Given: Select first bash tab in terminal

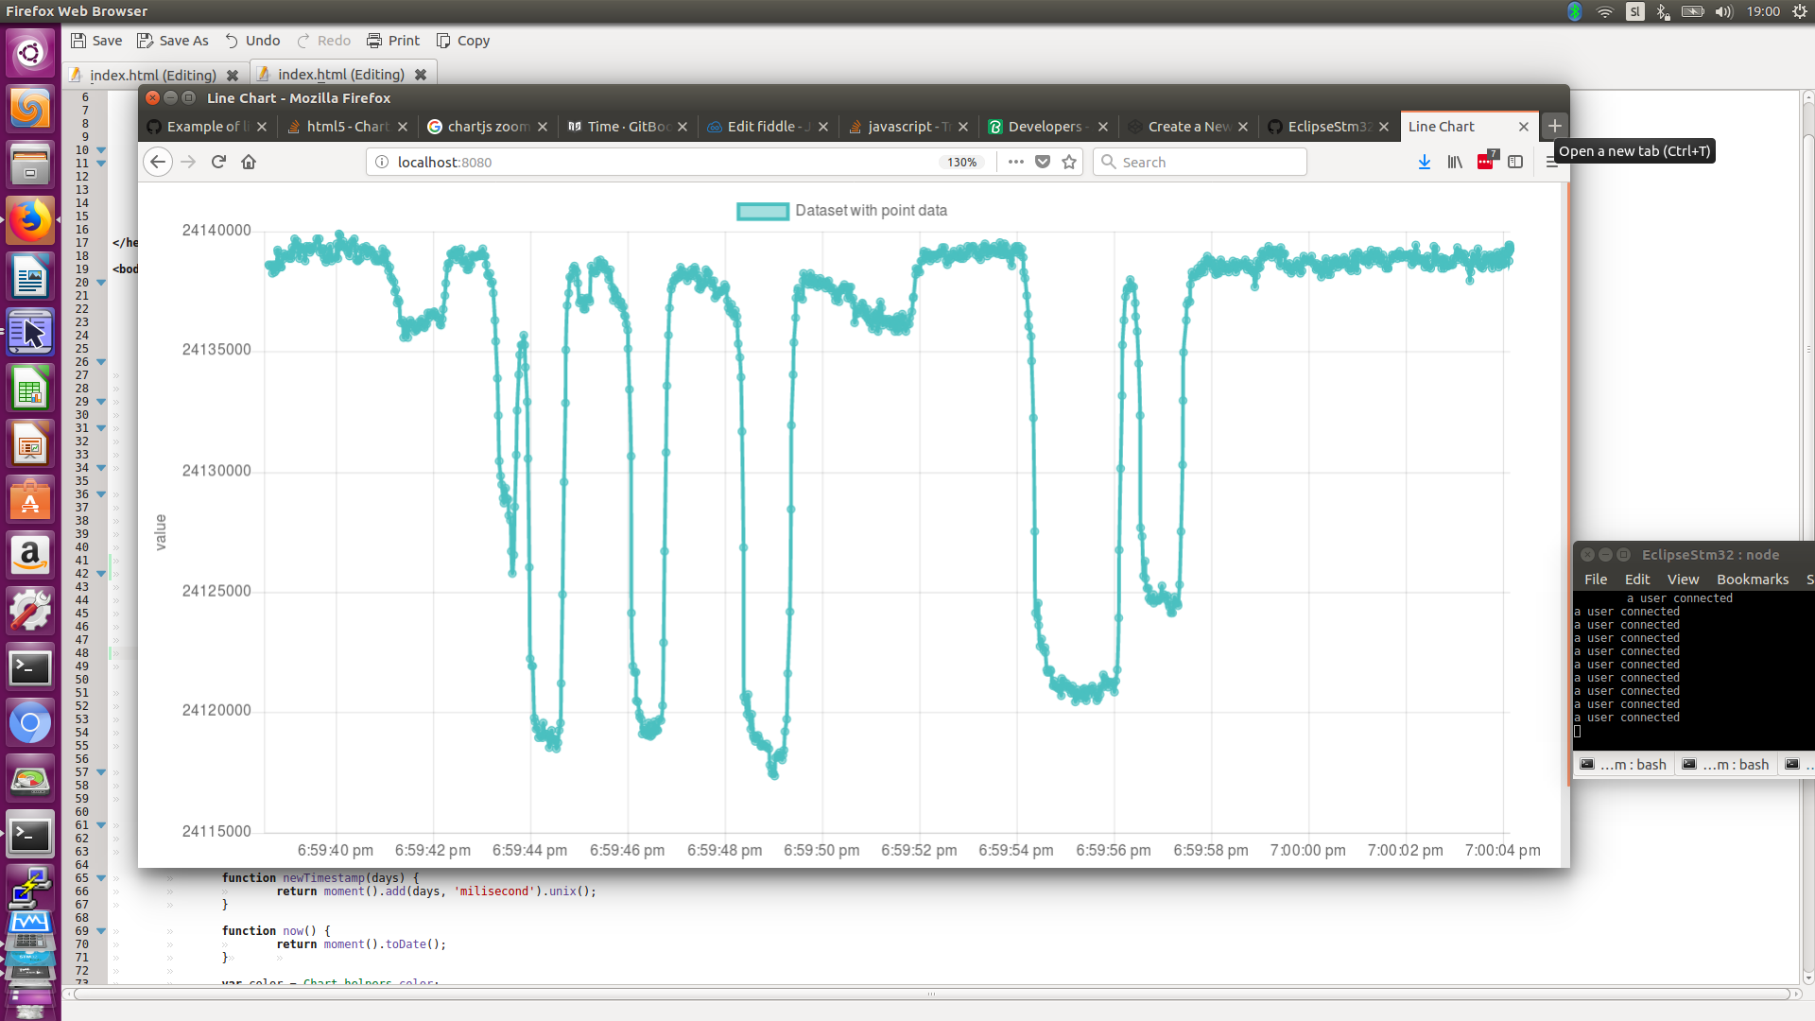Looking at the screenshot, I should (x=1623, y=764).
